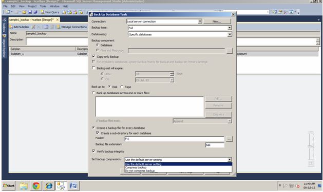Image resolution: width=323 pixels, height=192 pixels.
Task: Click the Action Center flag tray icon
Action: click(285, 186)
